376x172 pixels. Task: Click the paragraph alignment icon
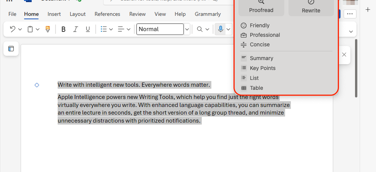(121, 29)
